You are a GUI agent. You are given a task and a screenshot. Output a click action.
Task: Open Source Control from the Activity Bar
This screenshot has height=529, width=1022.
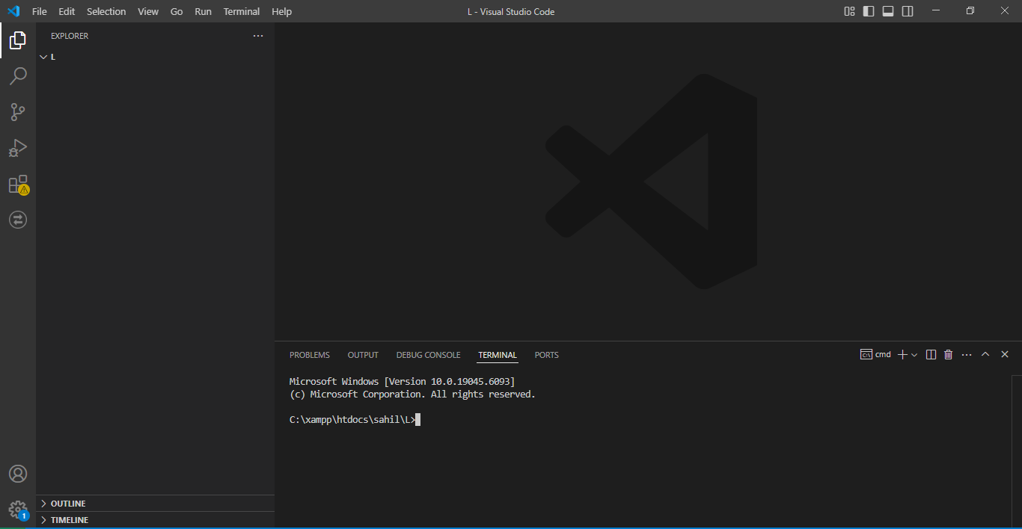pyautogui.click(x=18, y=111)
